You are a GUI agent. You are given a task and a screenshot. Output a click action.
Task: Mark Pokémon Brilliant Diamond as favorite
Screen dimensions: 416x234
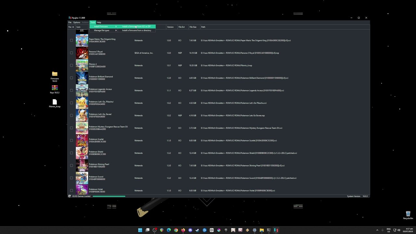click(x=71, y=78)
